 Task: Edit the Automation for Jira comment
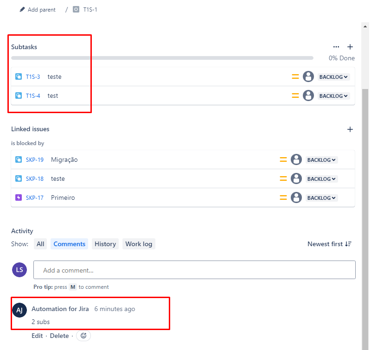(x=37, y=336)
